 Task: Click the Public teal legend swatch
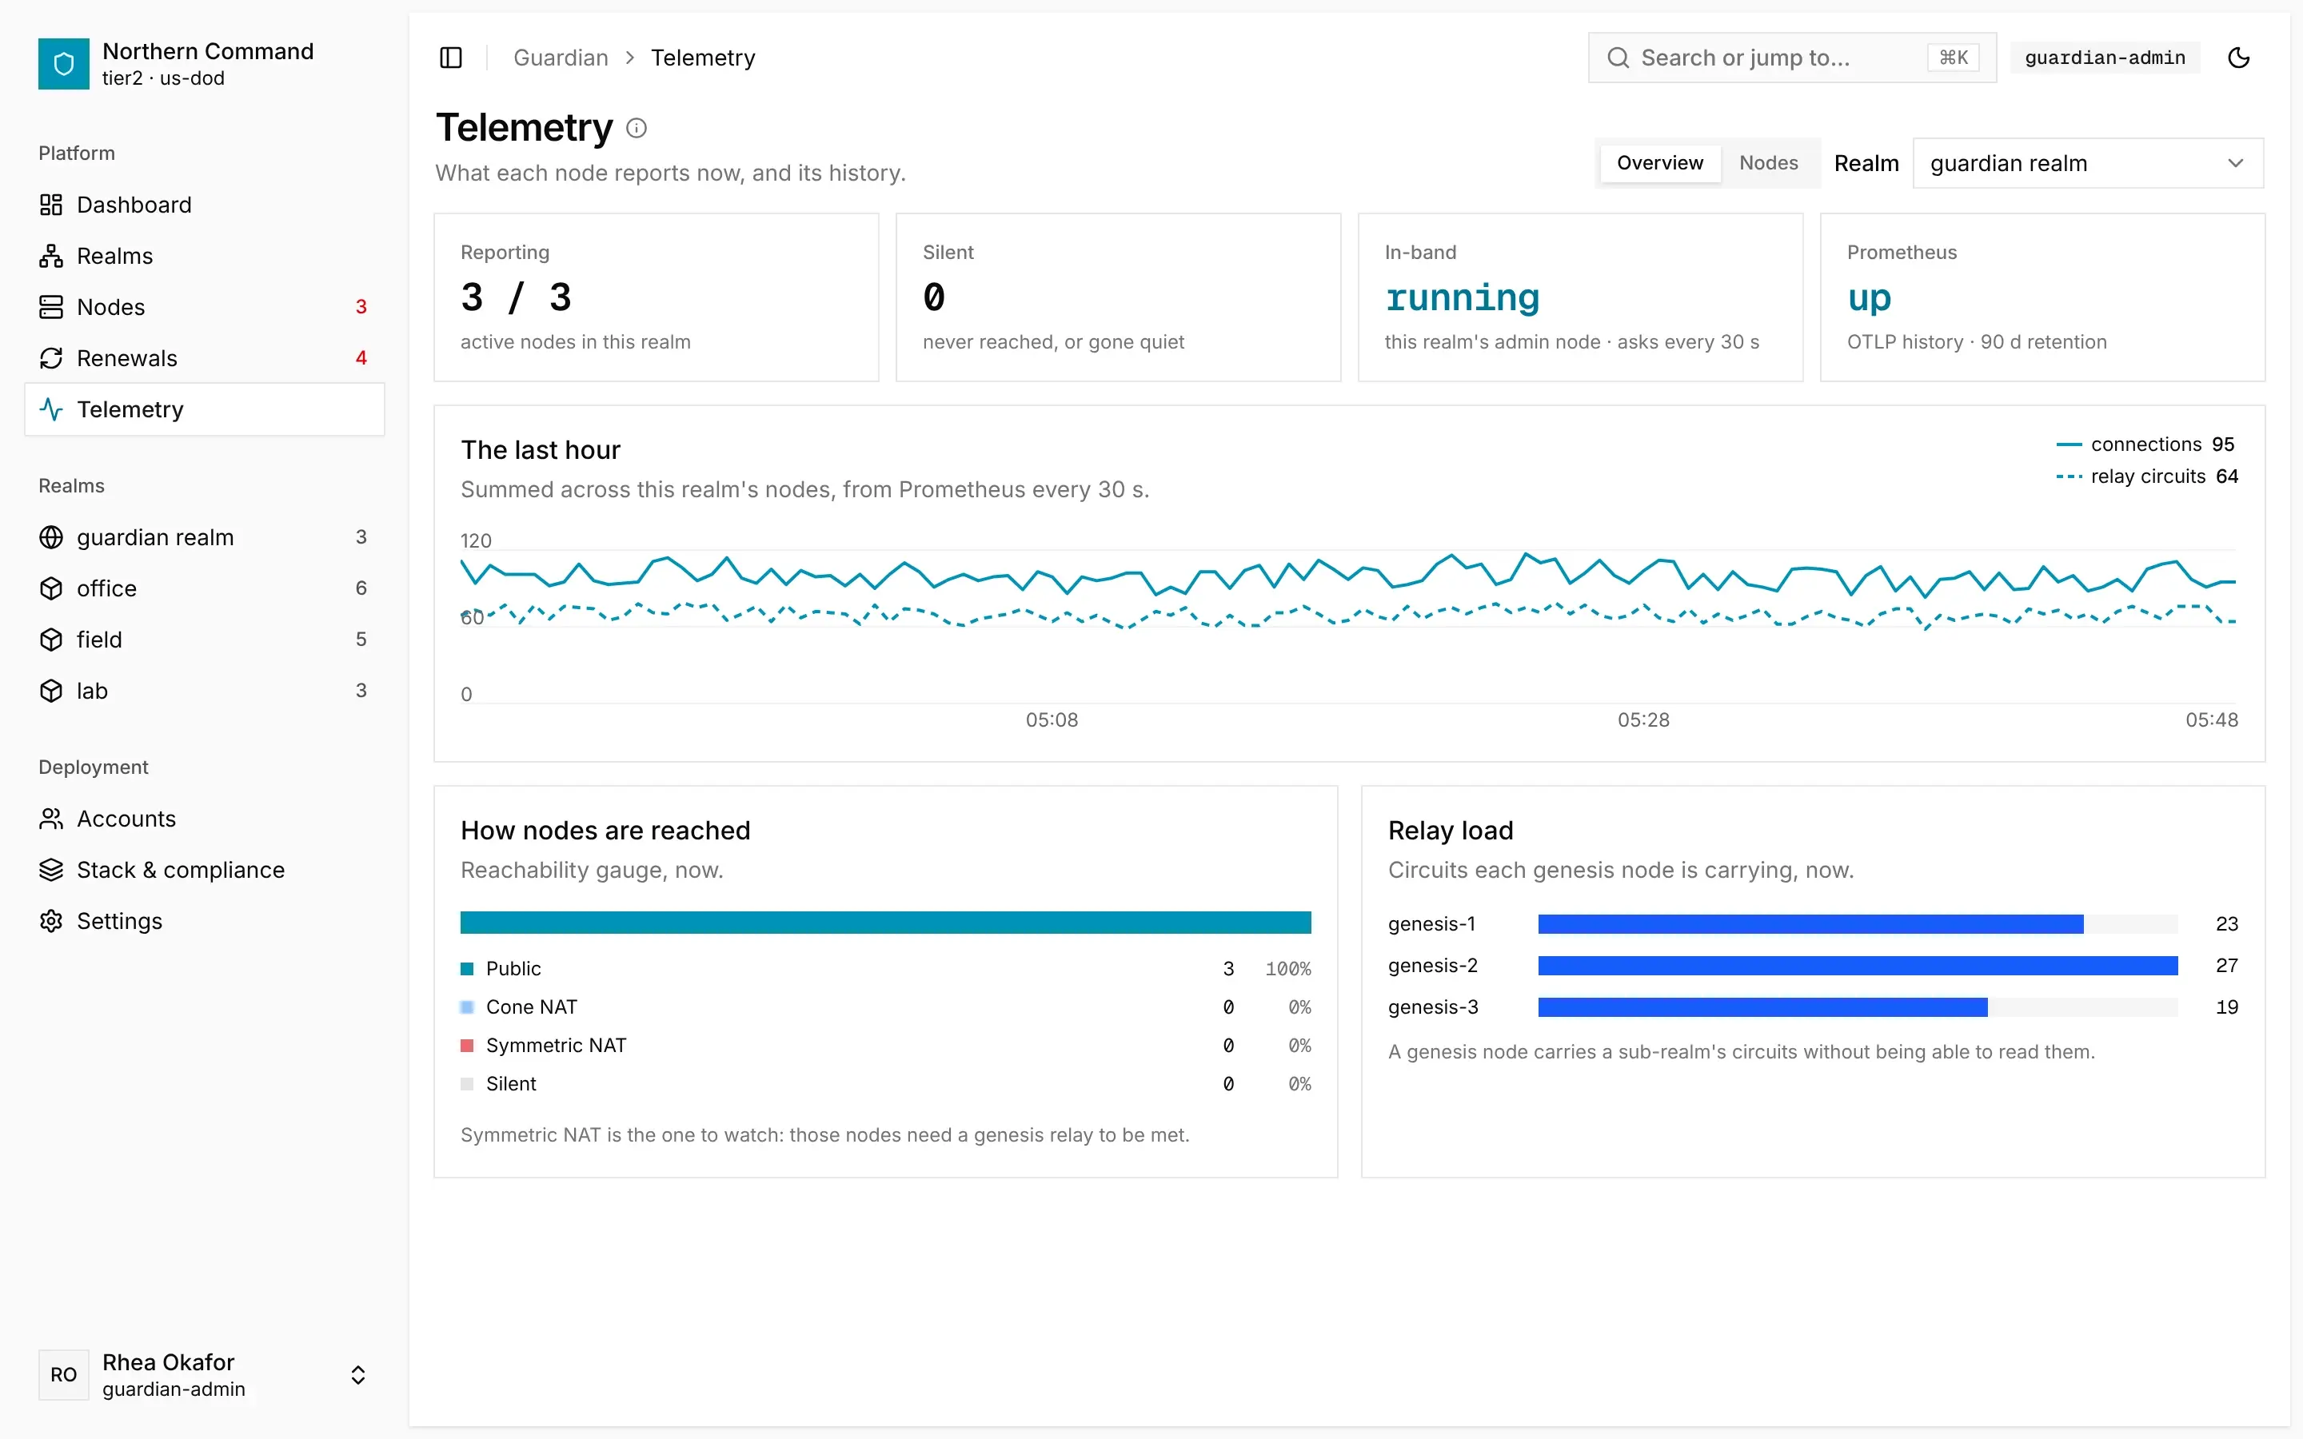[x=467, y=969]
